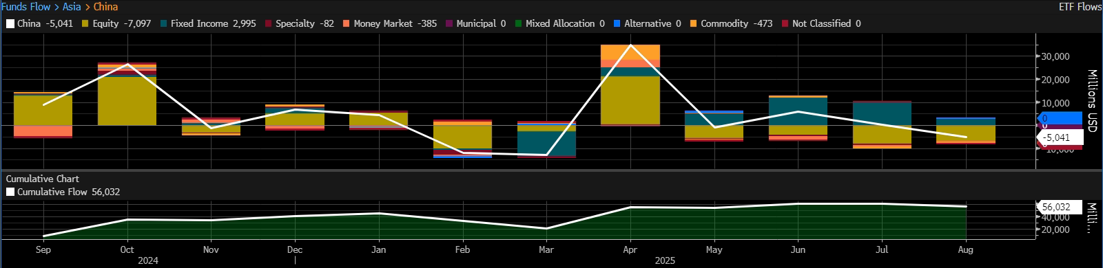The width and height of the screenshot is (1103, 268).
Task: Open the Funds Flow breadcrumb link
Action: [x=26, y=7]
